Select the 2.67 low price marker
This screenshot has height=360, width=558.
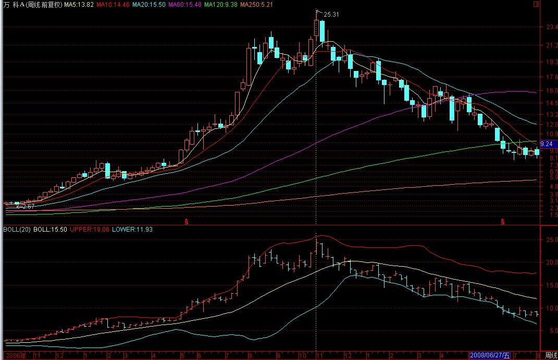pyautogui.click(x=27, y=207)
